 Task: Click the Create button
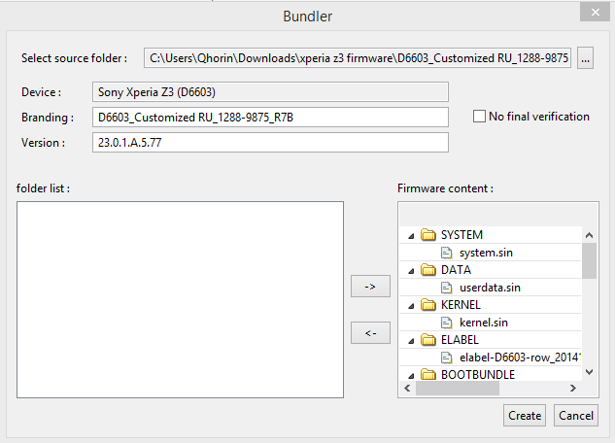(525, 416)
